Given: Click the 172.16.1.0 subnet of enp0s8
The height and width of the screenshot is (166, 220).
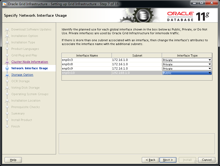Looking at the screenshot, I should coord(137,64).
